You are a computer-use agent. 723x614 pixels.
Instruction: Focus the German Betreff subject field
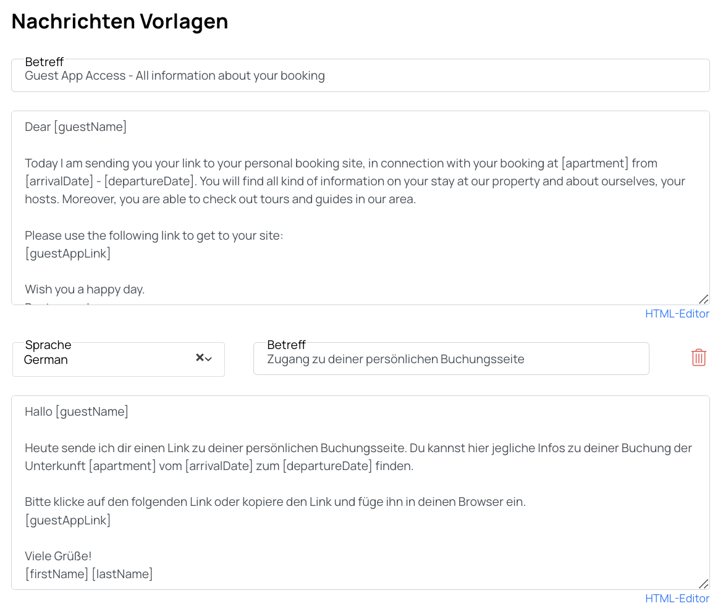[x=451, y=359]
